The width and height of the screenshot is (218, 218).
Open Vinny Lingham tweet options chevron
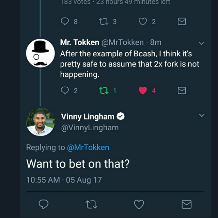(x=201, y=115)
